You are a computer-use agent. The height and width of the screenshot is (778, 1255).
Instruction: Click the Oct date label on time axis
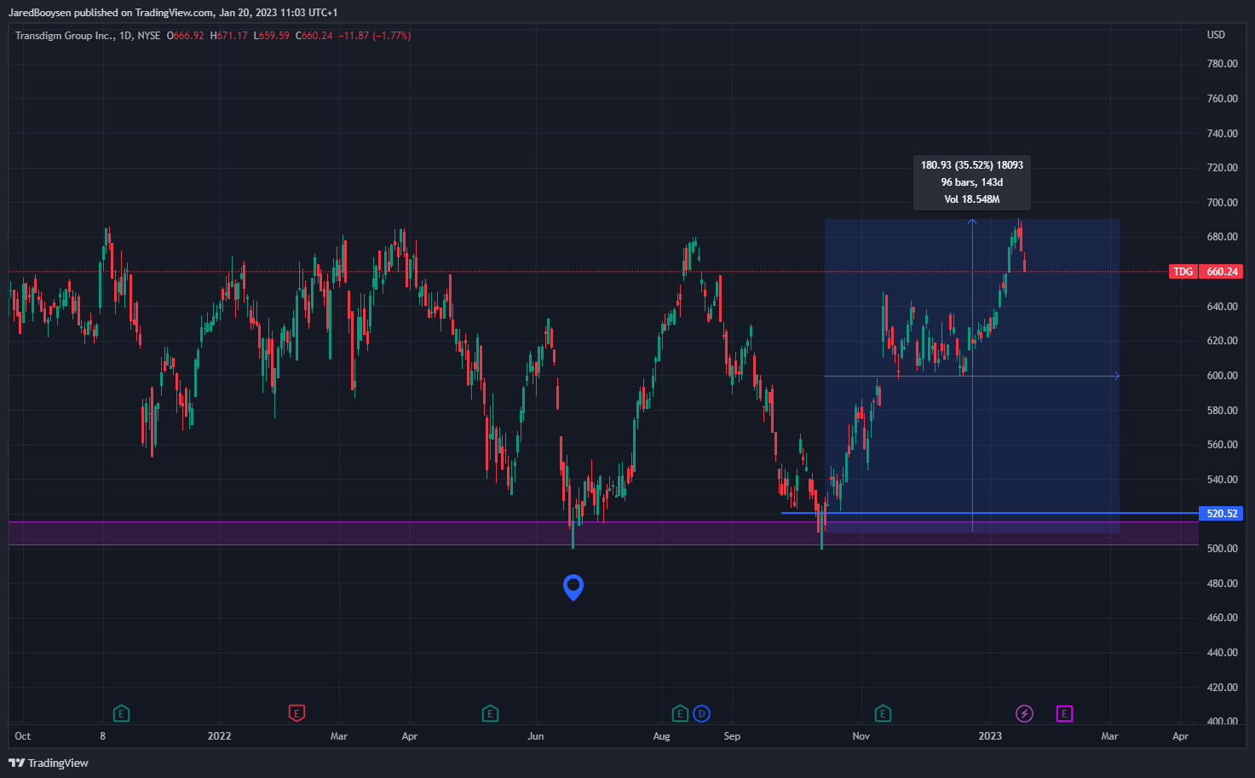[x=23, y=736]
